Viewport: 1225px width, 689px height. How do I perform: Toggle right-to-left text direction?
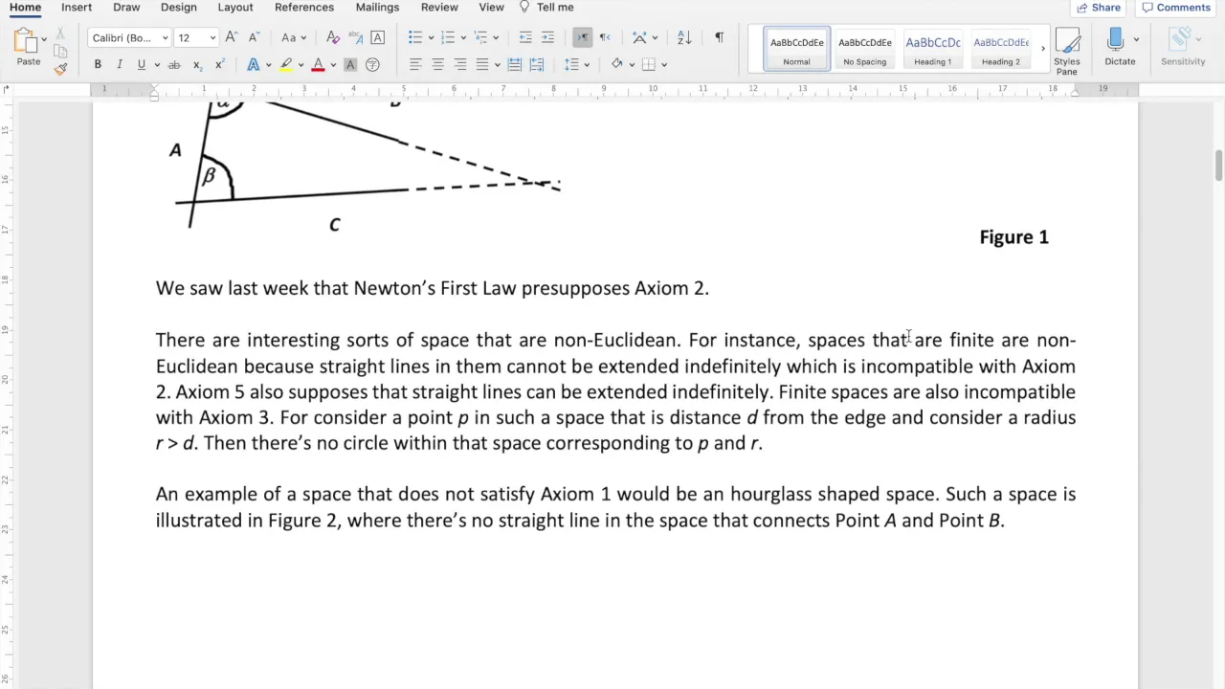click(x=605, y=37)
